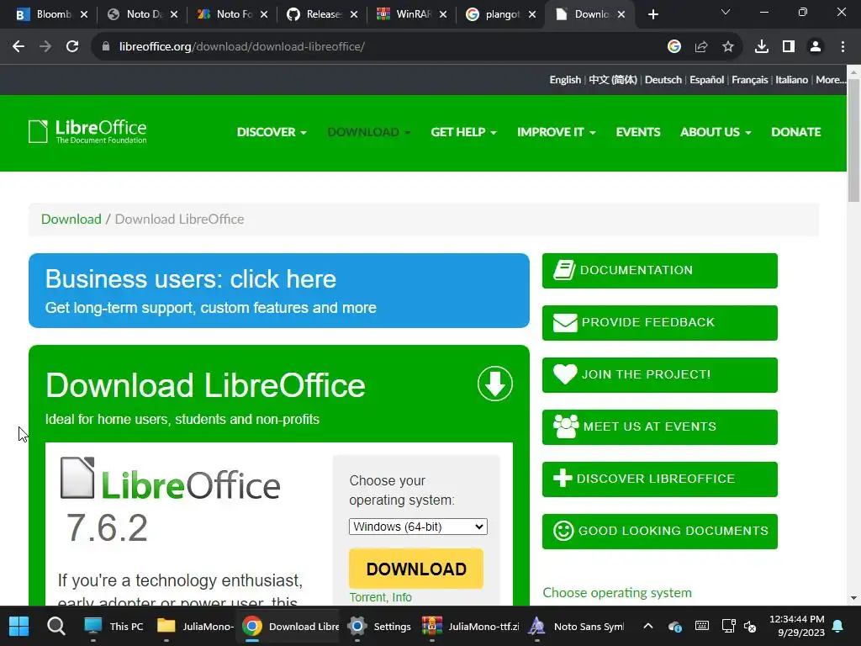
Task: Switch language to Français
Action: pyautogui.click(x=749, y=80)
